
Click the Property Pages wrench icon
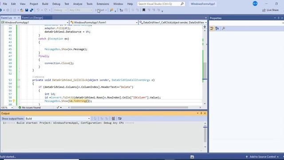(223, 28)
